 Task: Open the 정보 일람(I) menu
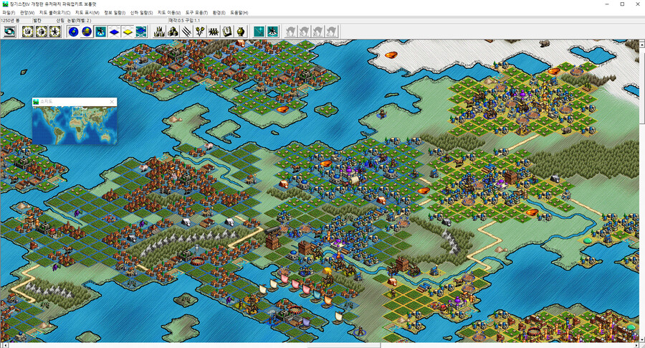tap(115, 13)
